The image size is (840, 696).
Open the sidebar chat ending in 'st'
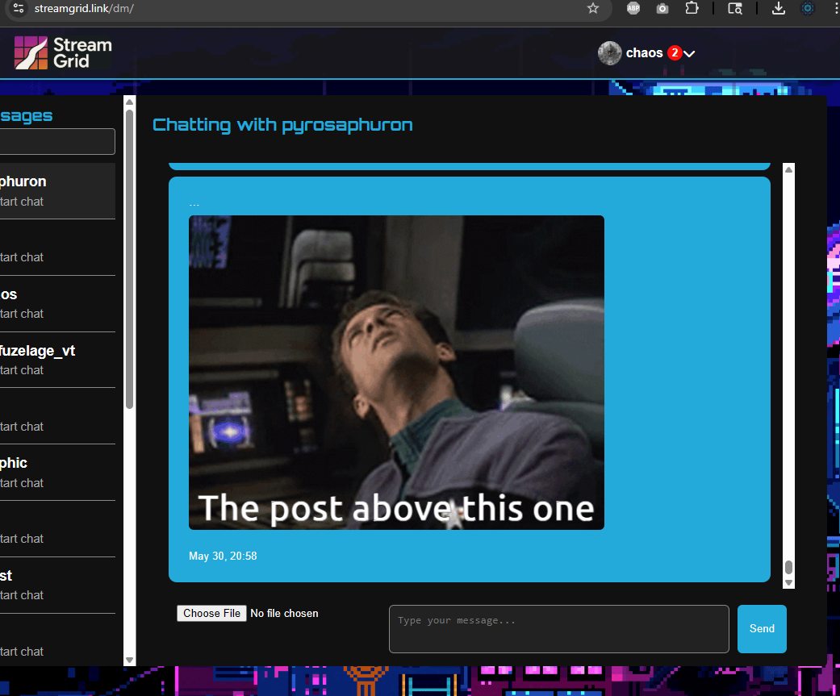(56, 586)
